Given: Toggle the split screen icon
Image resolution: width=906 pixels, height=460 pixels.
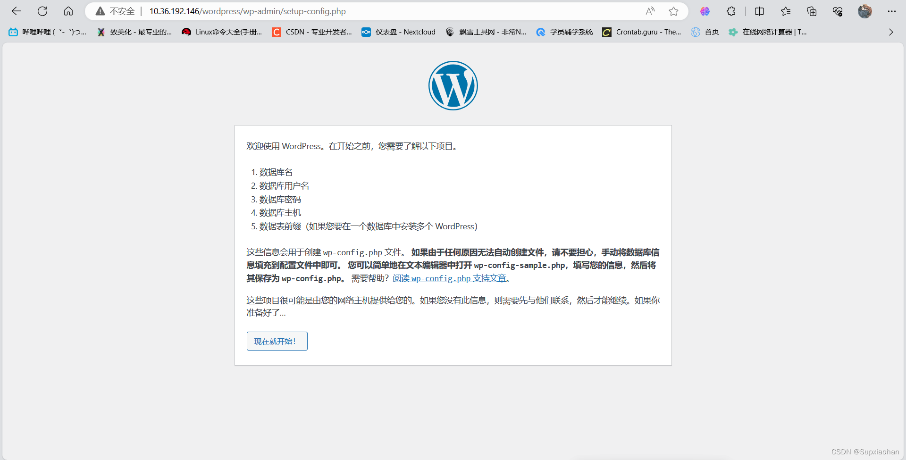Looking at the screenshot, I should click(x=759, y=11).
